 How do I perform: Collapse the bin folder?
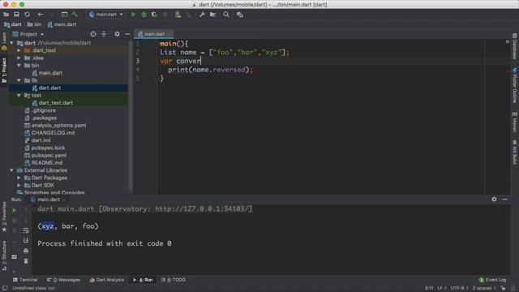pos(19,66)
